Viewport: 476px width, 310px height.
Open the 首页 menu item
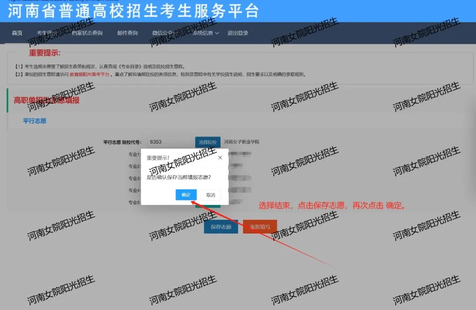[x=17, y=33]
